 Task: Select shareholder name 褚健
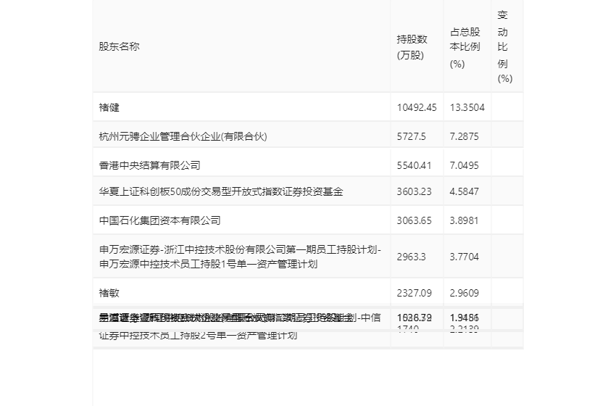(x=109, y=107)
